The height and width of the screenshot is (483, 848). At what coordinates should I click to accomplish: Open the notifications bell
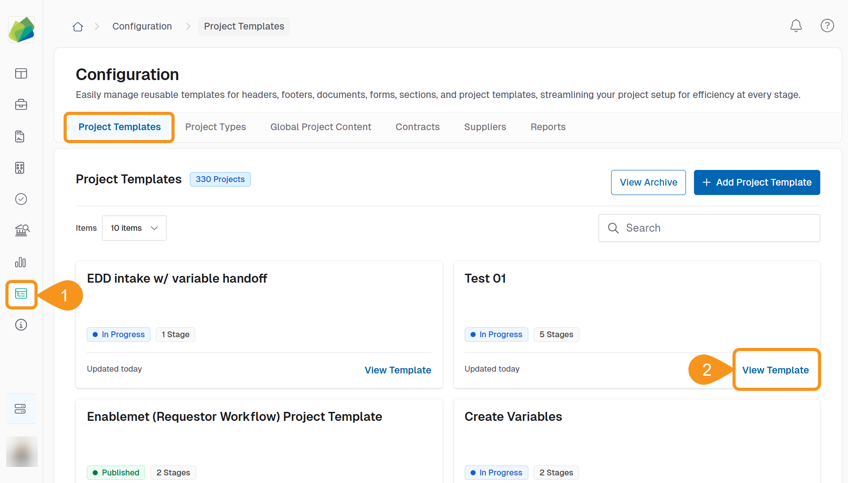coord(796,26)
